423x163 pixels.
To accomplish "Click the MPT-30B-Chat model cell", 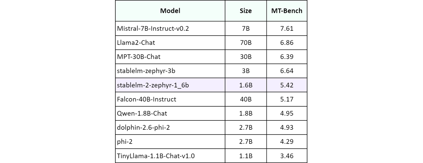I will tap(138, 57).
